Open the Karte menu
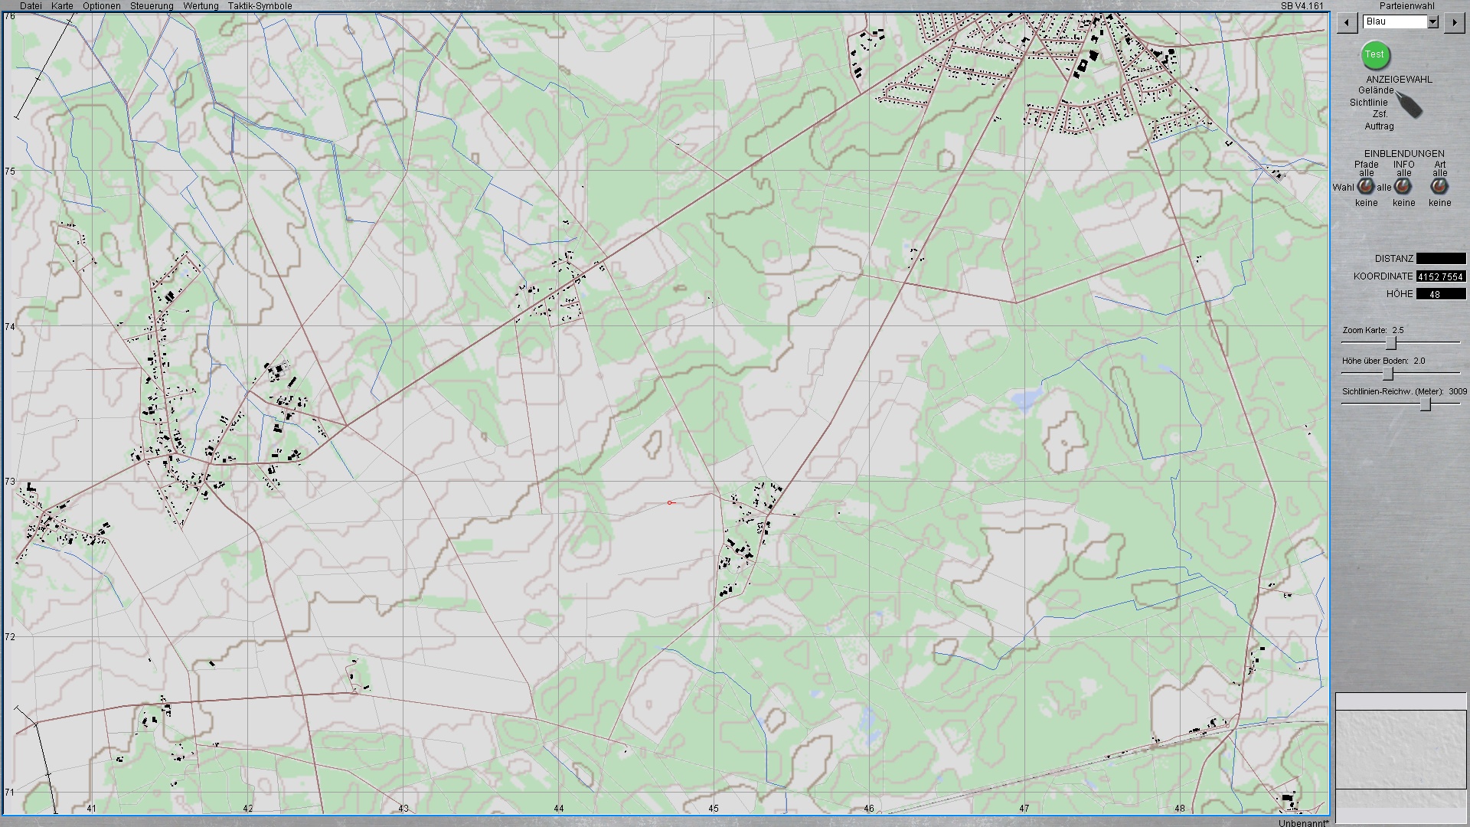The width and height of the screenshot is (1470, 827). [x=62, y=6]
